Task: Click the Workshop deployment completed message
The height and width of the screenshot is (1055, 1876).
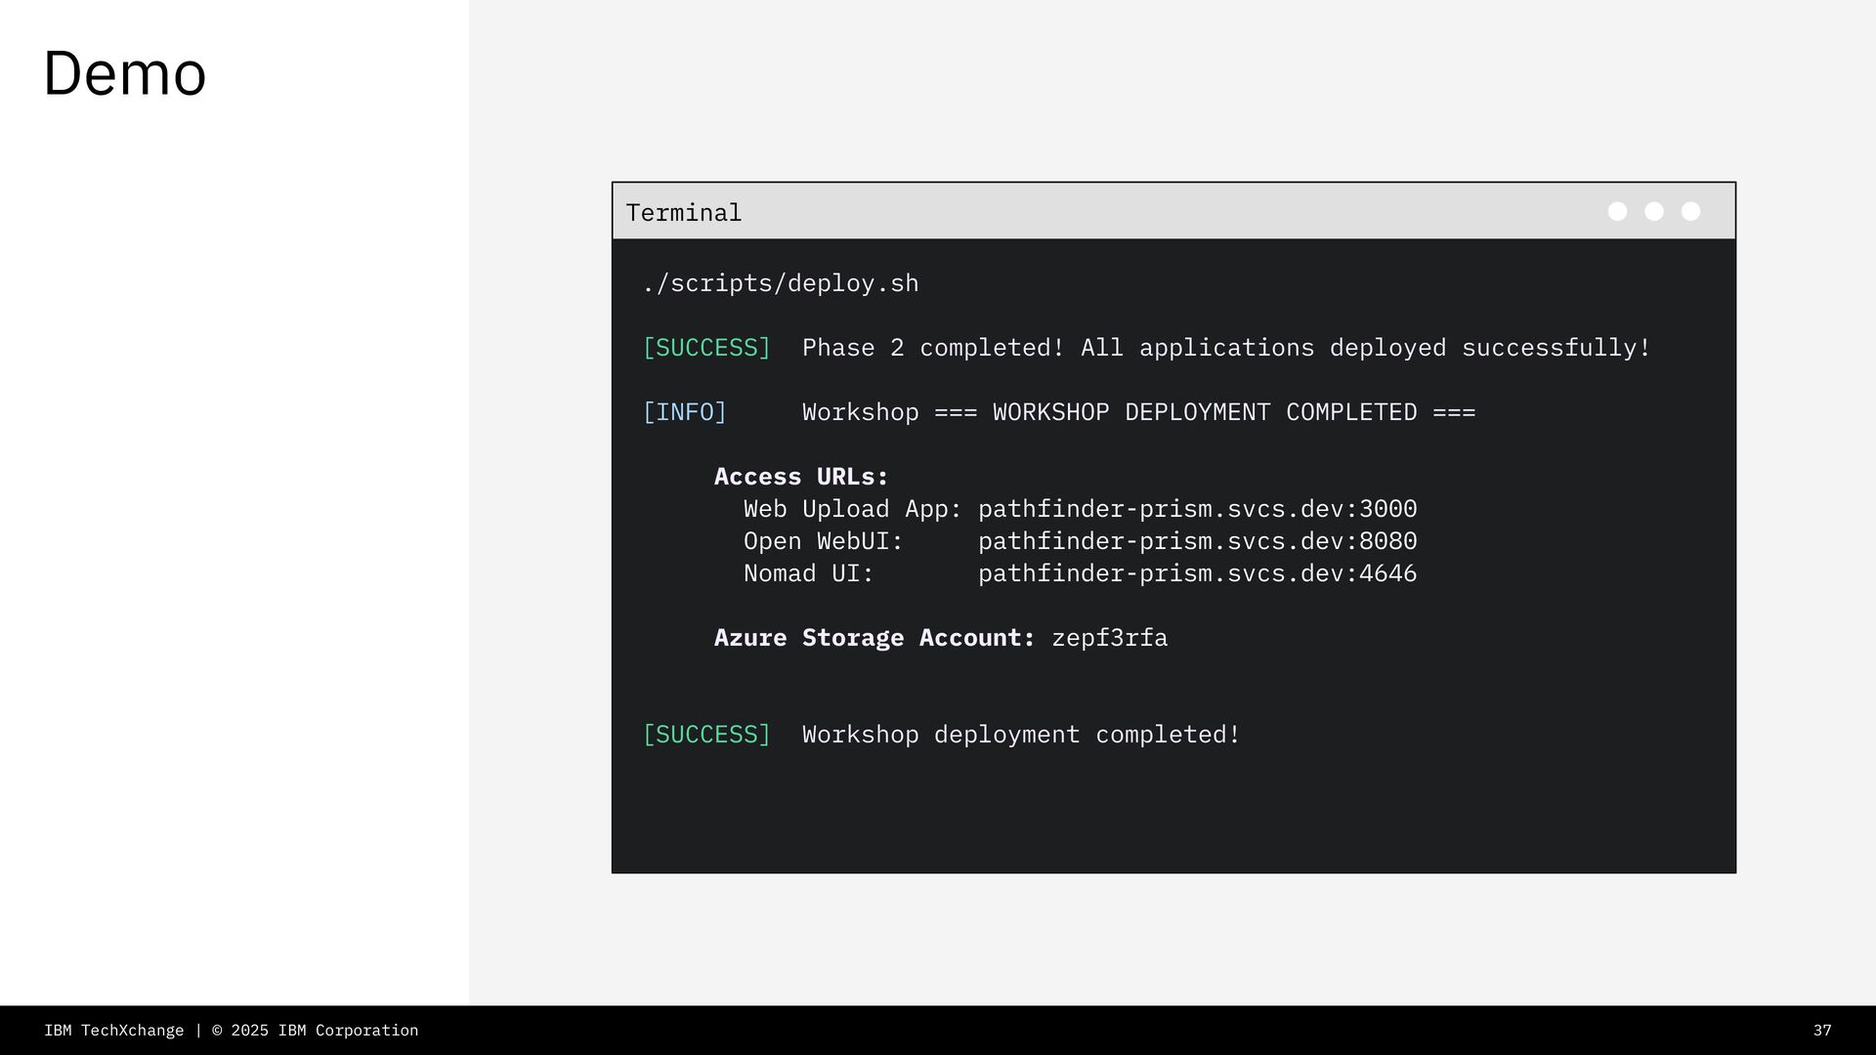Action: pos(1021,735)
